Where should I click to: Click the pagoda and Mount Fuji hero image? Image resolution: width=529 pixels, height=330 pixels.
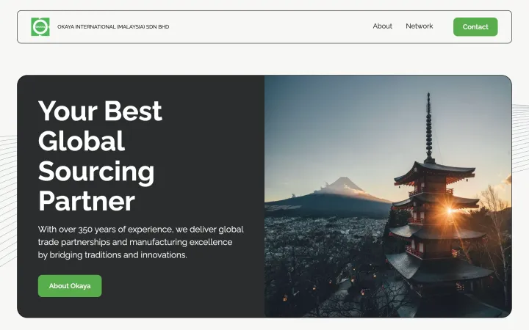[x=388, y=197]
